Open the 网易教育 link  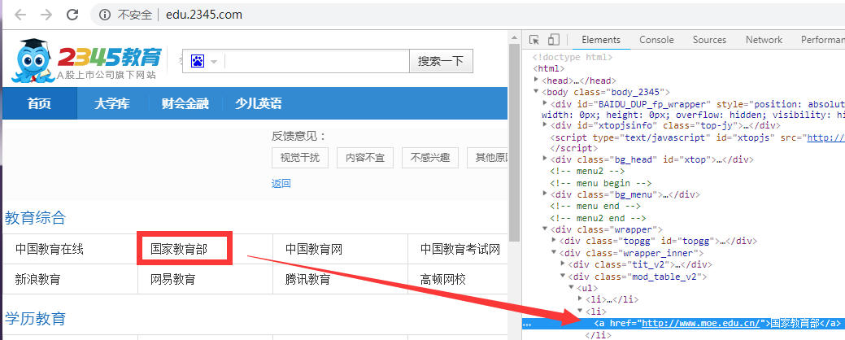click(173, 280)
